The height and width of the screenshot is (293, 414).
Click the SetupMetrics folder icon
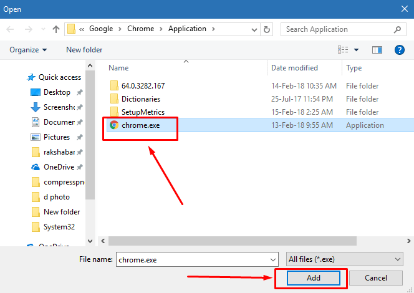point(114,112)
